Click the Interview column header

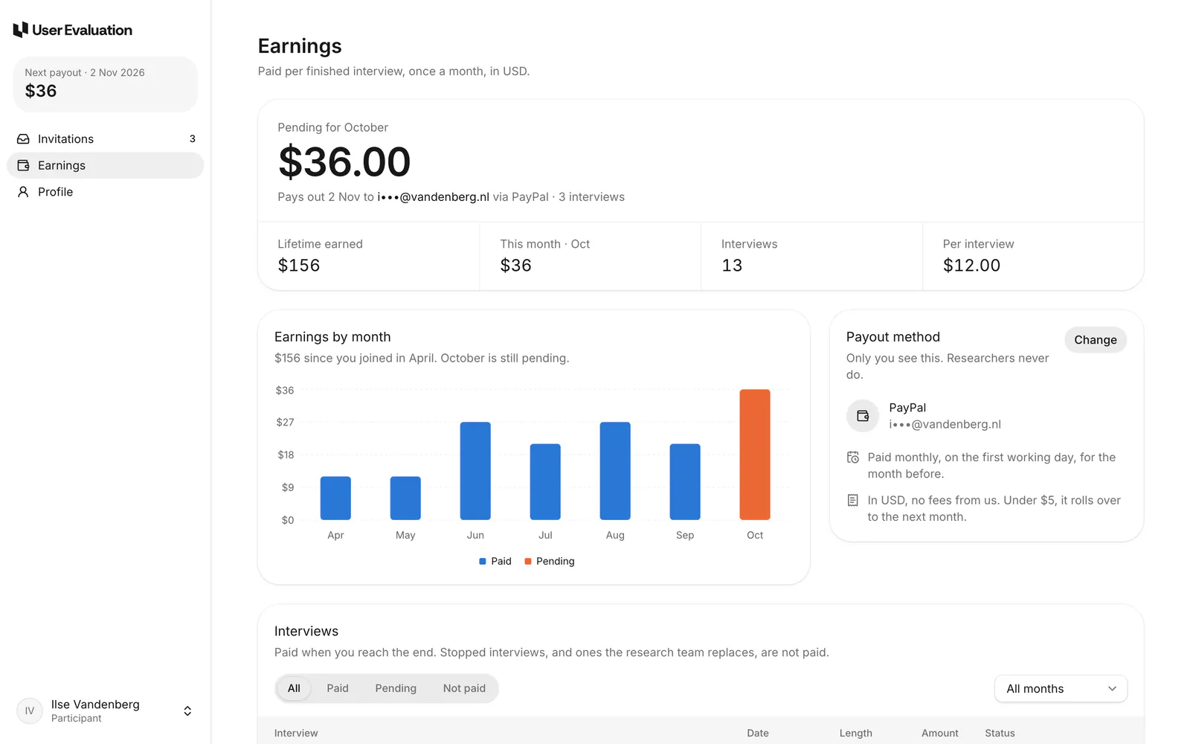point(296,733)
